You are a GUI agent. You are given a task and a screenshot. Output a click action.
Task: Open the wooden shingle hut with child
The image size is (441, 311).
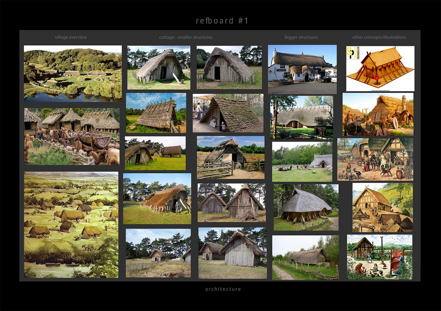click(228, 113)
